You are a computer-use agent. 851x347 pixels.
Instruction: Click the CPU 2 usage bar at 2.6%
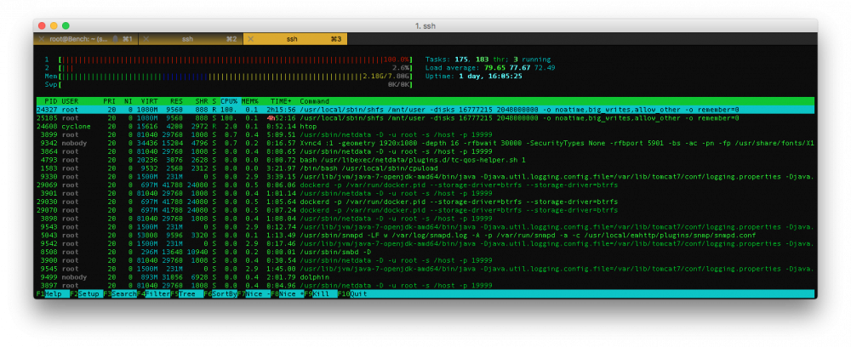236,68
